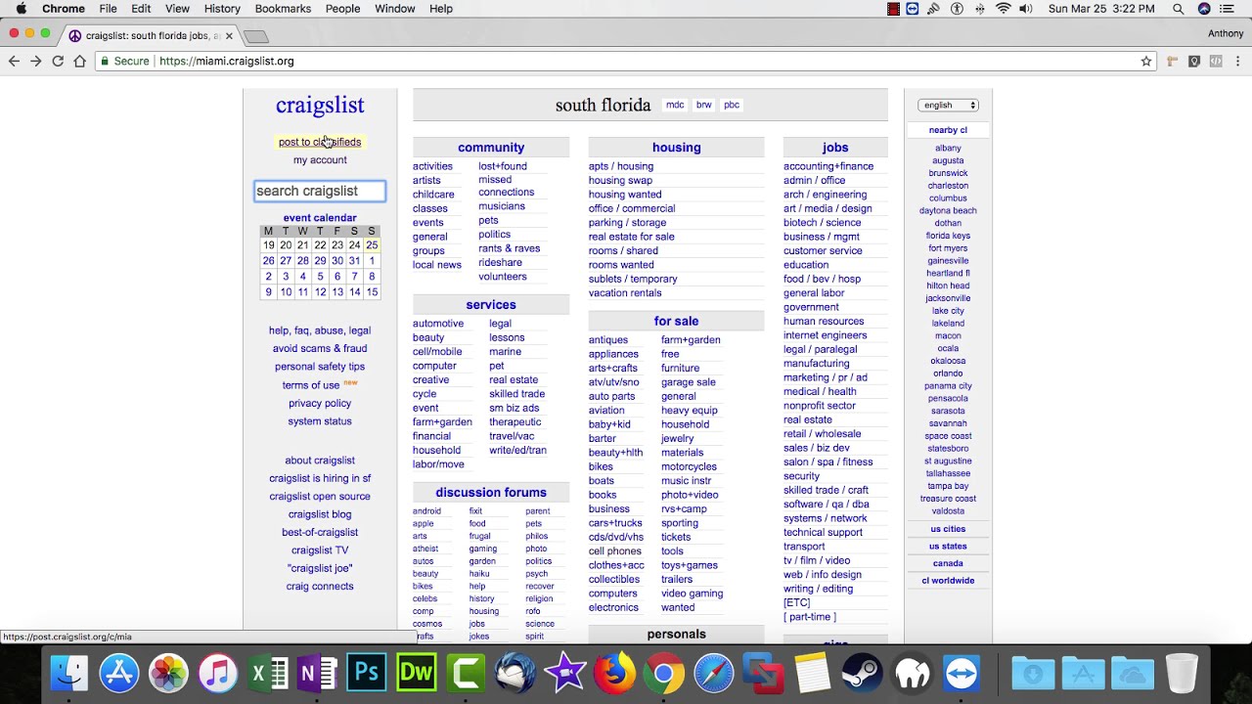
Task: Reload the page with the refresh icon
Action: [58, 61]
